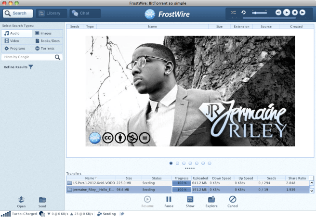Select the Torrents search type
This screenshot has height=217, width=316.
click(48, 49)
